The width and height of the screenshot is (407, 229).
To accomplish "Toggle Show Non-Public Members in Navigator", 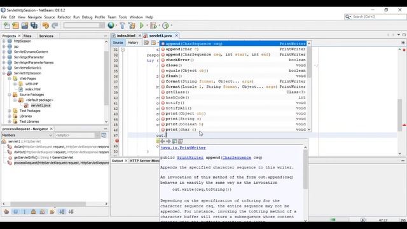I will tap(34, 212).
